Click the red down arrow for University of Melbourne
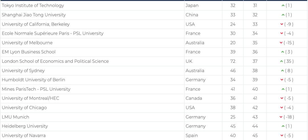This screenshot has height=140, width=308. (x=281, y=43)
